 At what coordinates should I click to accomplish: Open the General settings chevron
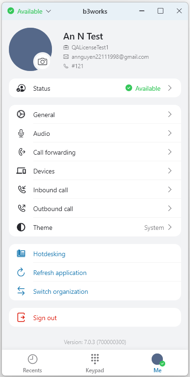click(170, 114)
